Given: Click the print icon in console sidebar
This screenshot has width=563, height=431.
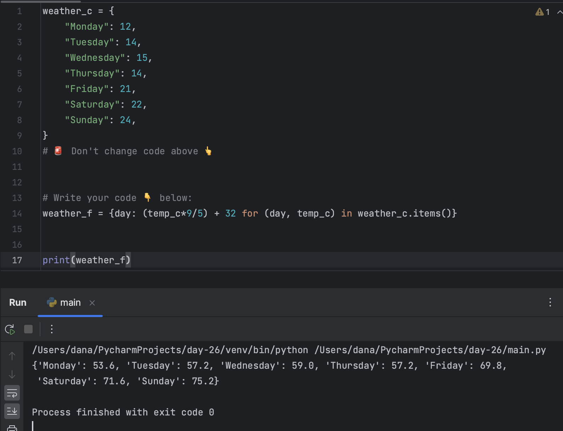Looking at the screenshot, I should pyautogui.click(x=12, y=428).
